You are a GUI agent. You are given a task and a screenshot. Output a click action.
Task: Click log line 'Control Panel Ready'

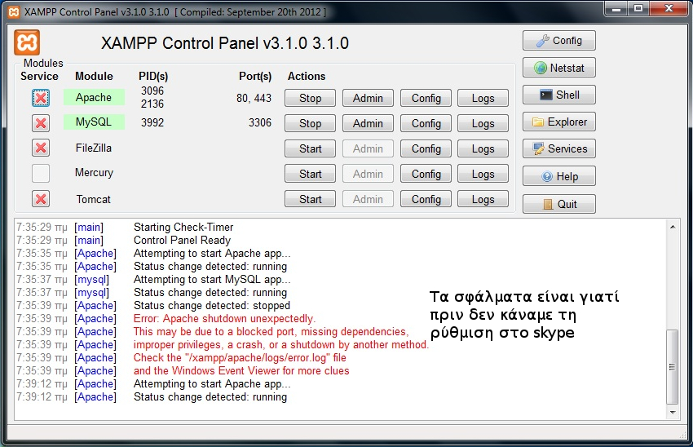pyautogui.click(x=182, y=240)
